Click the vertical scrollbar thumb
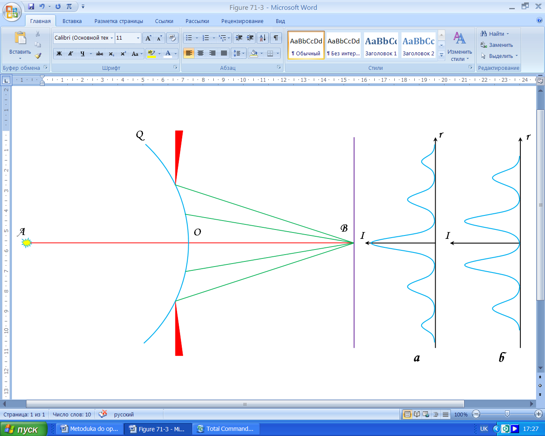 coord(540,206)
